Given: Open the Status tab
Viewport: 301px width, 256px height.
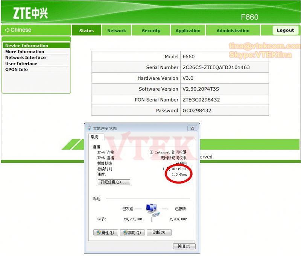Looking at the screenshot, I should pyautogui.click(x=87, y=30).
